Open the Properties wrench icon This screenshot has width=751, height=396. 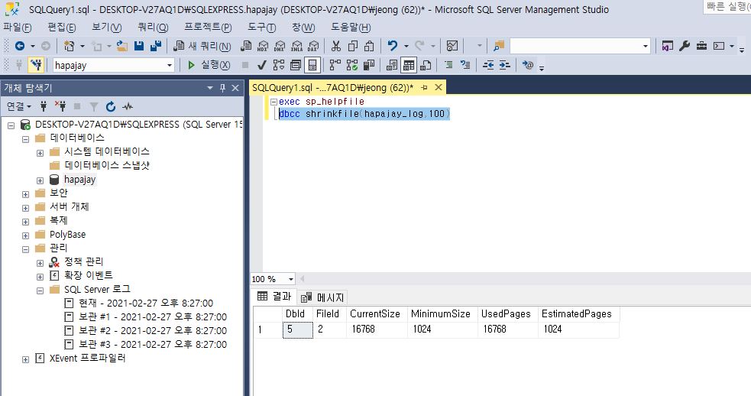[685, 46]
